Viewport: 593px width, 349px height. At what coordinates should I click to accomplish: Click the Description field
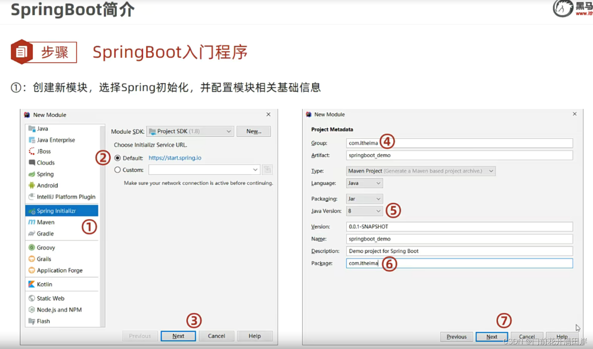tap(459, 251)
